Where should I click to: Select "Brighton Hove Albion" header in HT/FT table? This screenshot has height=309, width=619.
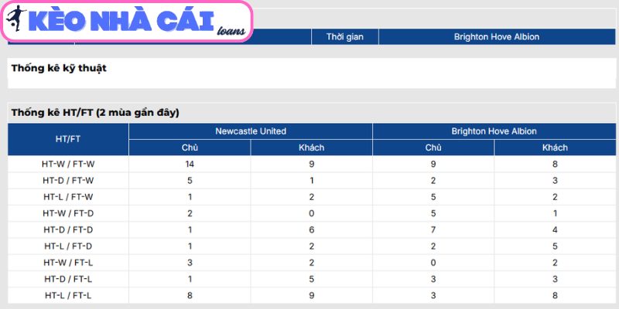pos(494,131)
